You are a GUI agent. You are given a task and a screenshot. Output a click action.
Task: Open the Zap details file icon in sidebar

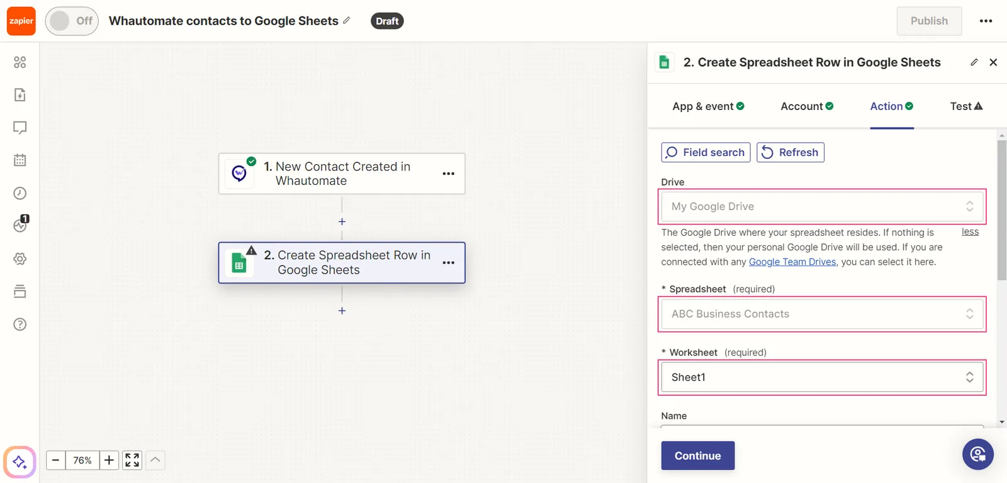click(x=20, y=95)
